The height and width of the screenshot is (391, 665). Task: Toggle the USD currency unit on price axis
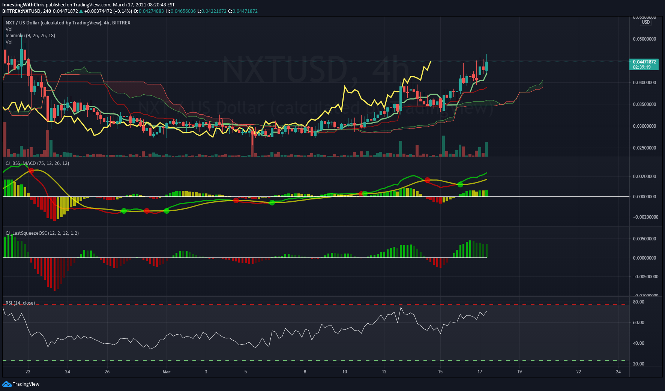click(645, 23)
